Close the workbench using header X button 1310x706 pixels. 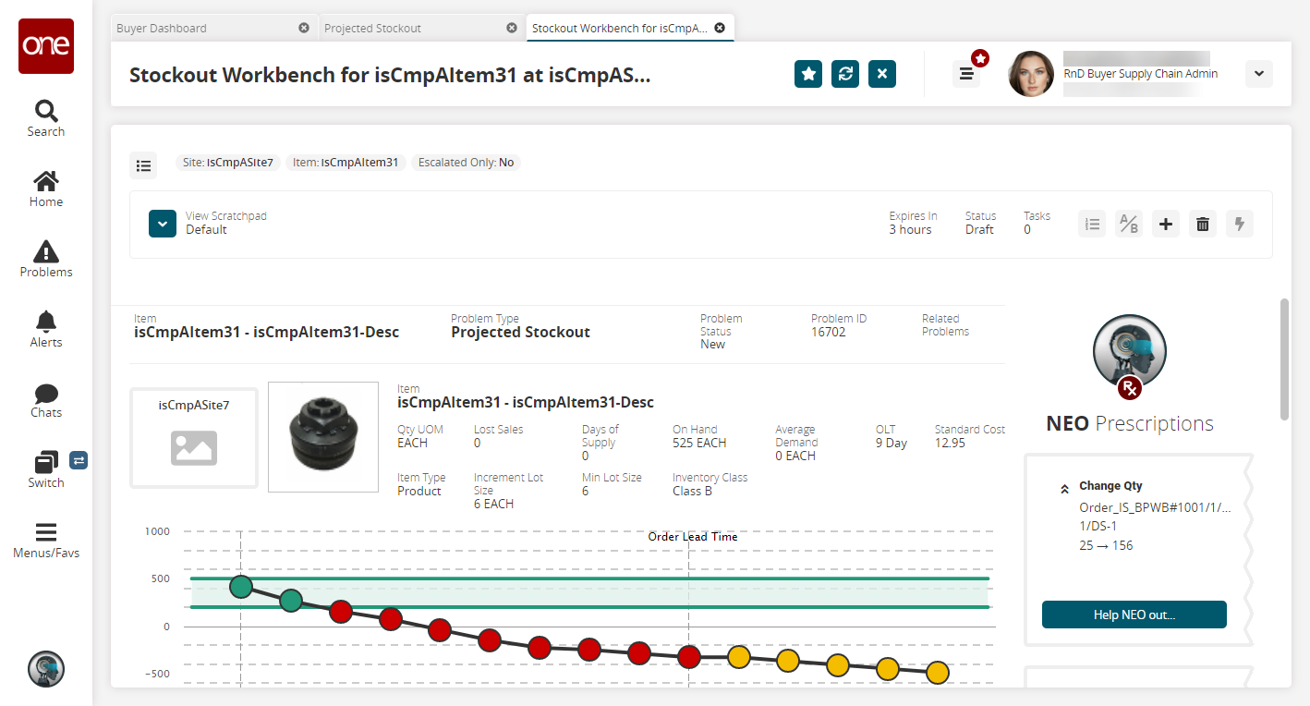pos(882,74)
